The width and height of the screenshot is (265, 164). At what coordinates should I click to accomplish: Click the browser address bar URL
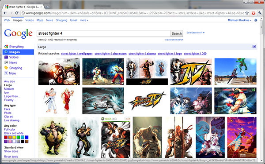(x=135, y=13)
